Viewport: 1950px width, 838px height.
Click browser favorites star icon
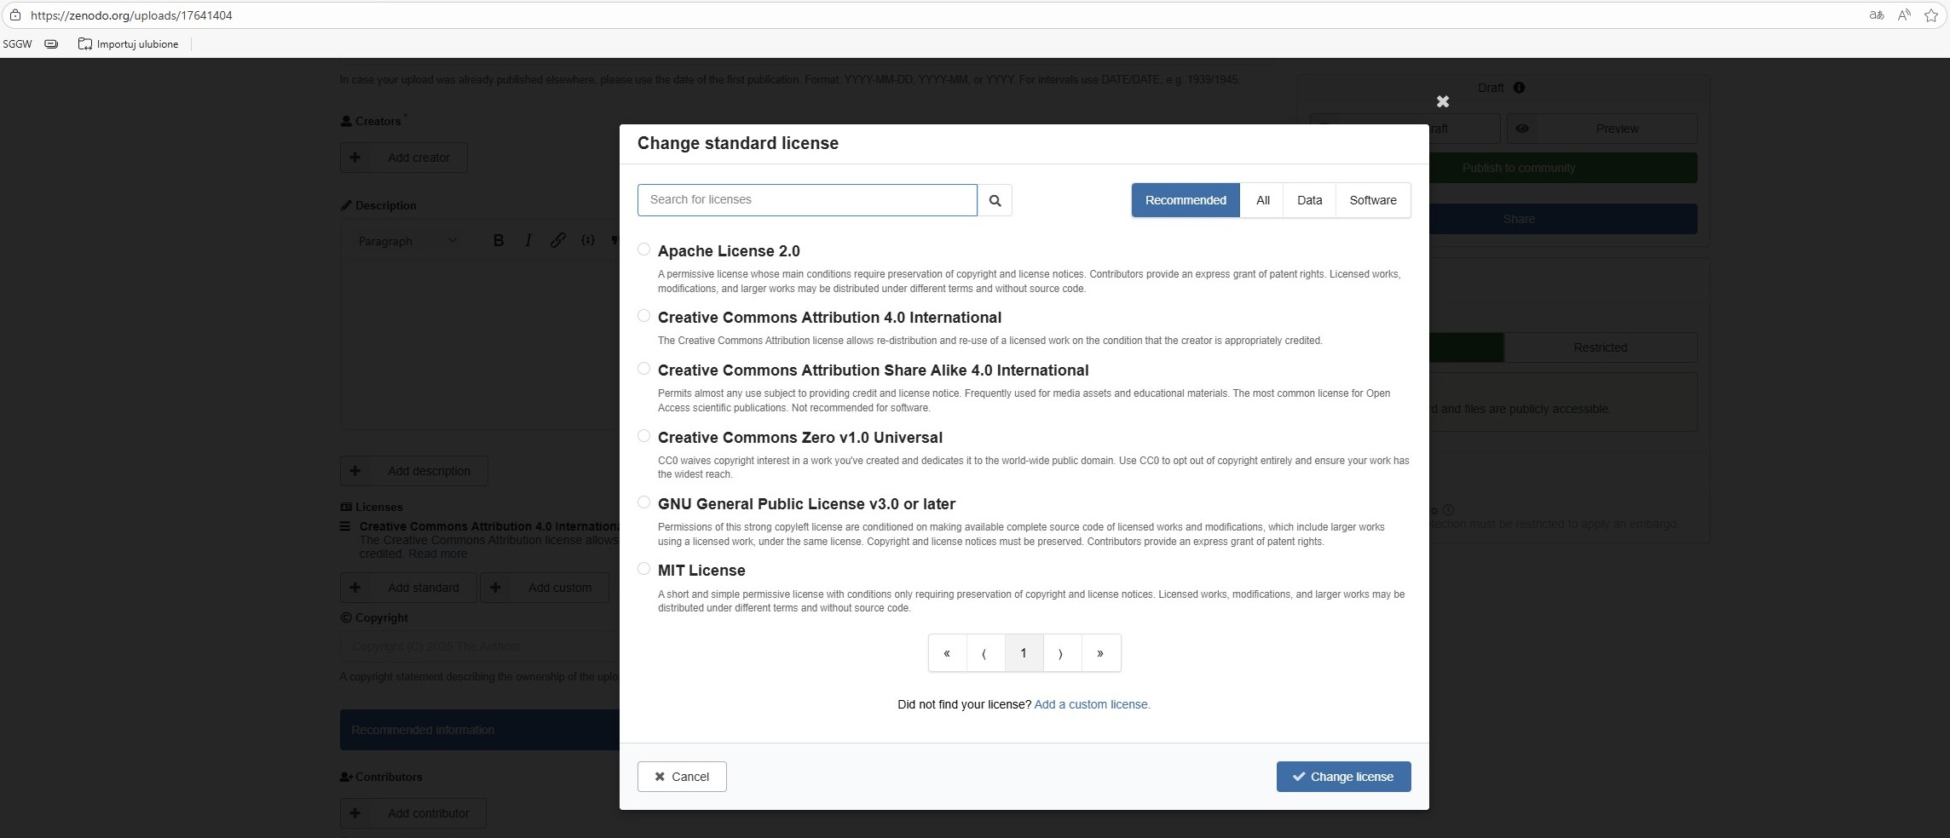[1931, 15]
